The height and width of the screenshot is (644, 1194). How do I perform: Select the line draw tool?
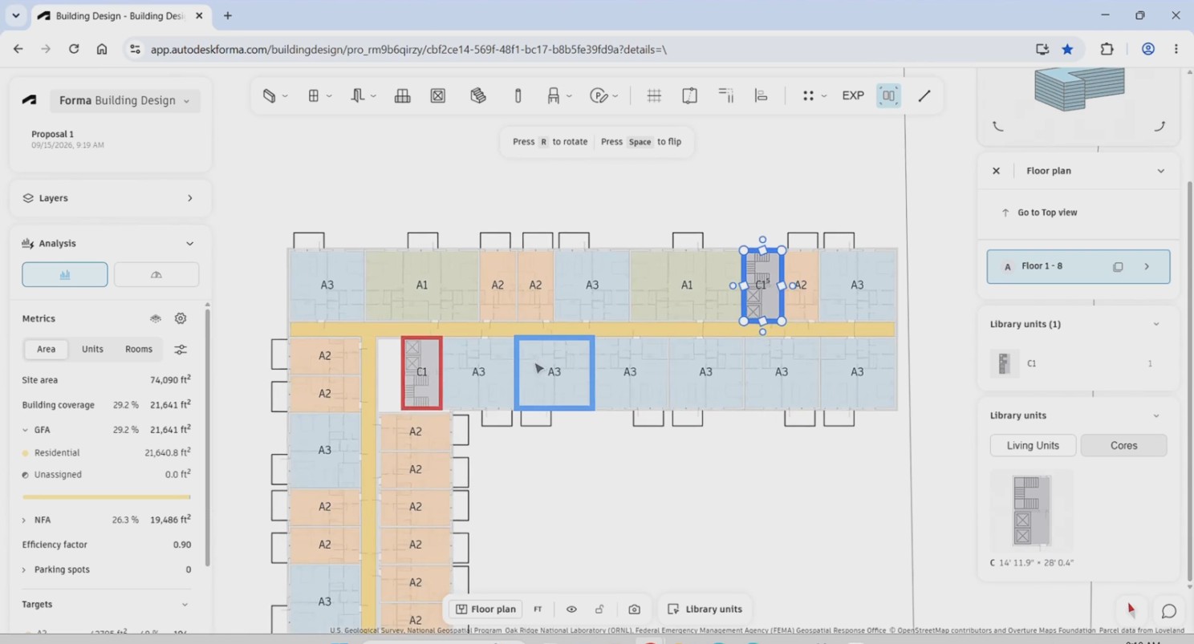click(924, 96)
